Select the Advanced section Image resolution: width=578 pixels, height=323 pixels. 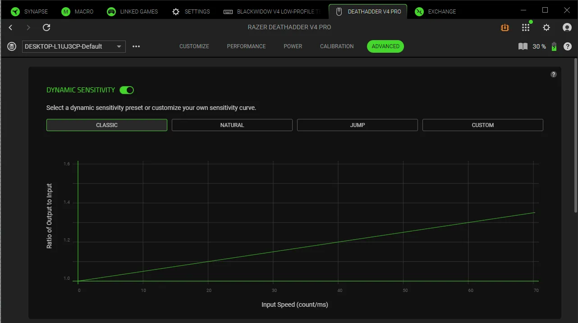tap(385, 46)
